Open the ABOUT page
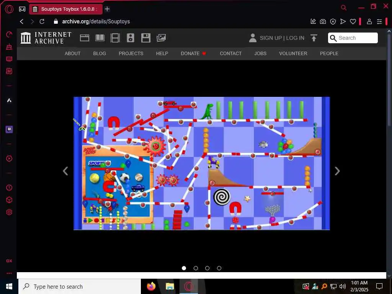 point(72,54)
